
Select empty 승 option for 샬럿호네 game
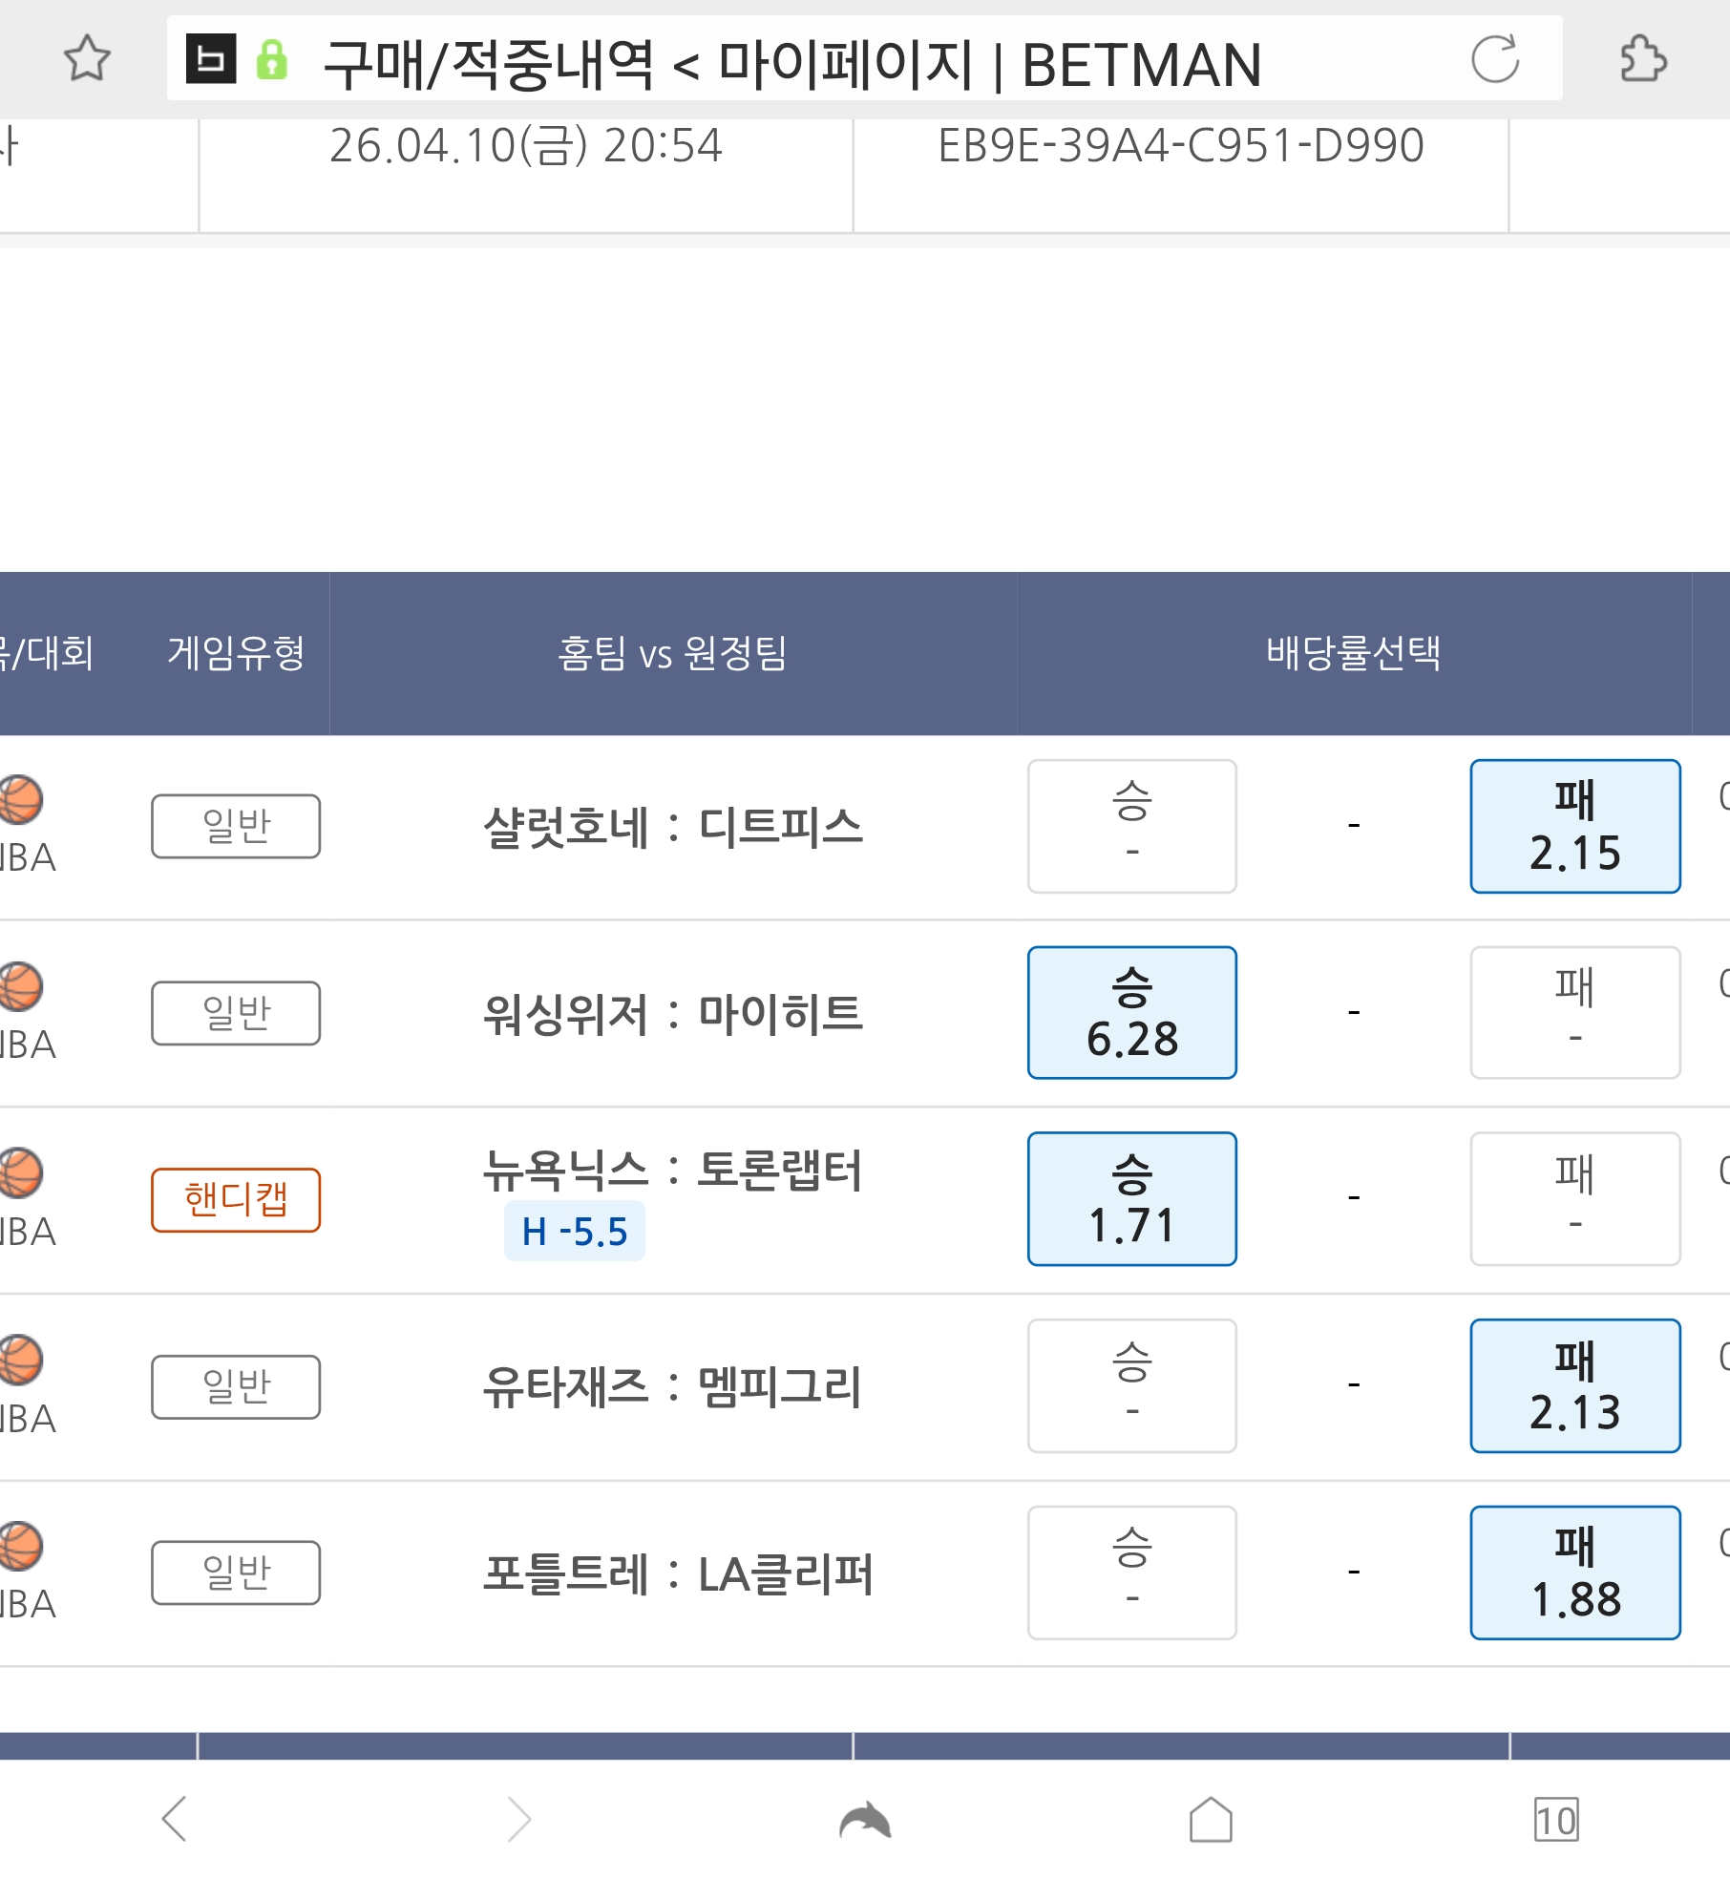(x=1132, y=826)
